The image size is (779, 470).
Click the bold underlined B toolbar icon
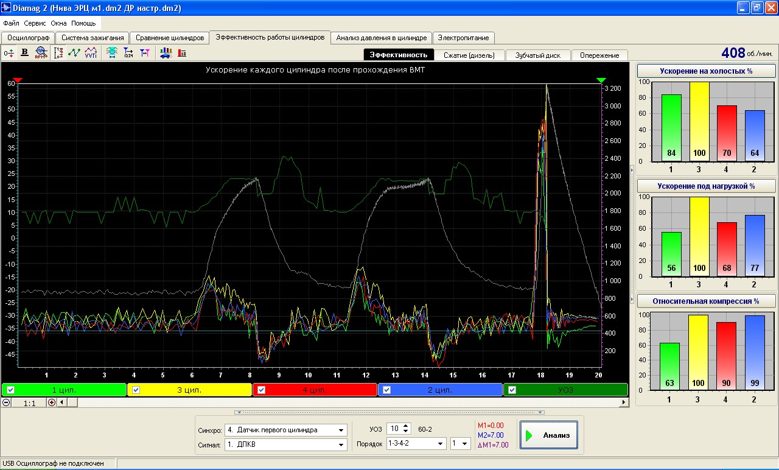tap(25, 53)
